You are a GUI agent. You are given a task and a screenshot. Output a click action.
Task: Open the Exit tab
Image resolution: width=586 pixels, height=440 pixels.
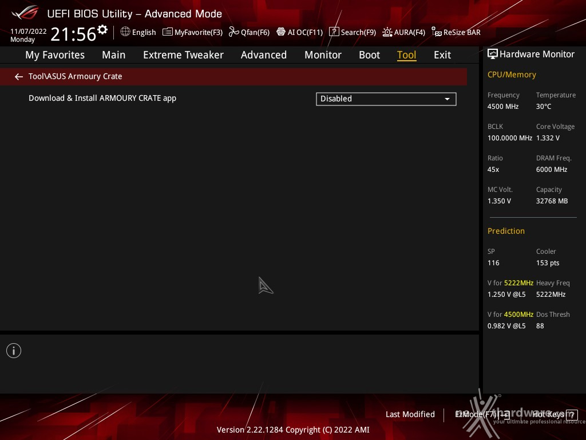(442, 55)
